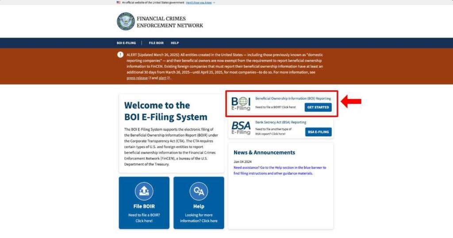Click the BOI E-Filing globe logo
This screenshot has height=238, width=453.
tap(241, 104)
